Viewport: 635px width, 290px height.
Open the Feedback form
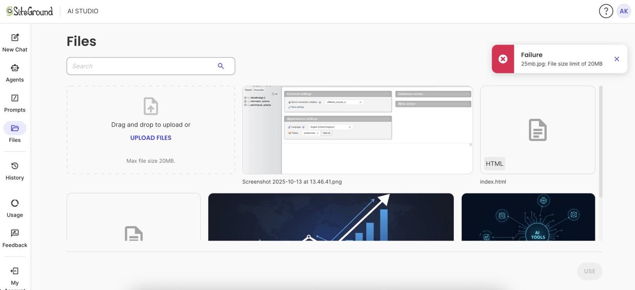15,238
